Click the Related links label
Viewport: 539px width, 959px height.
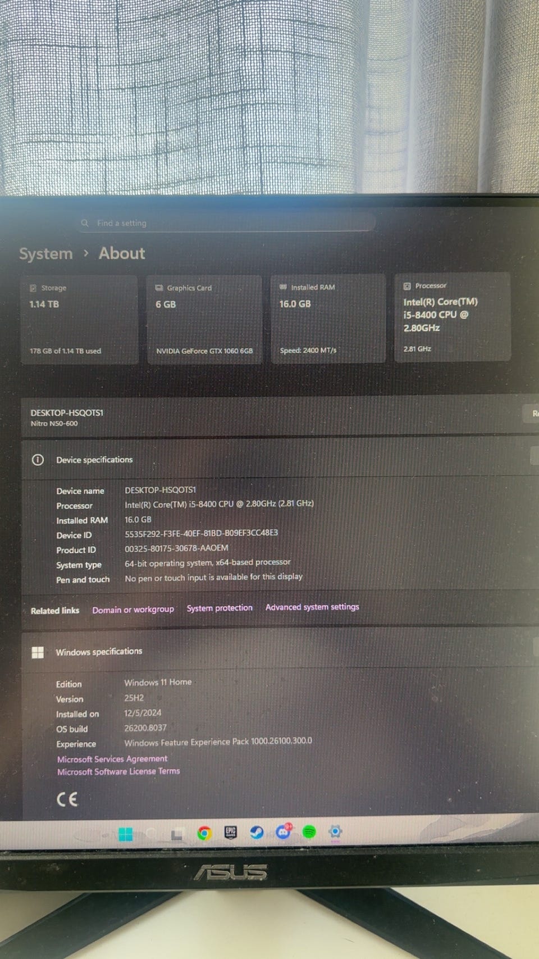(x=55, y=611)
